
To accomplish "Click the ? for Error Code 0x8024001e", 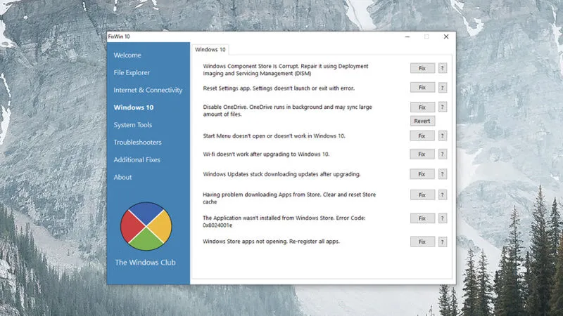I will tap(442, 218).
